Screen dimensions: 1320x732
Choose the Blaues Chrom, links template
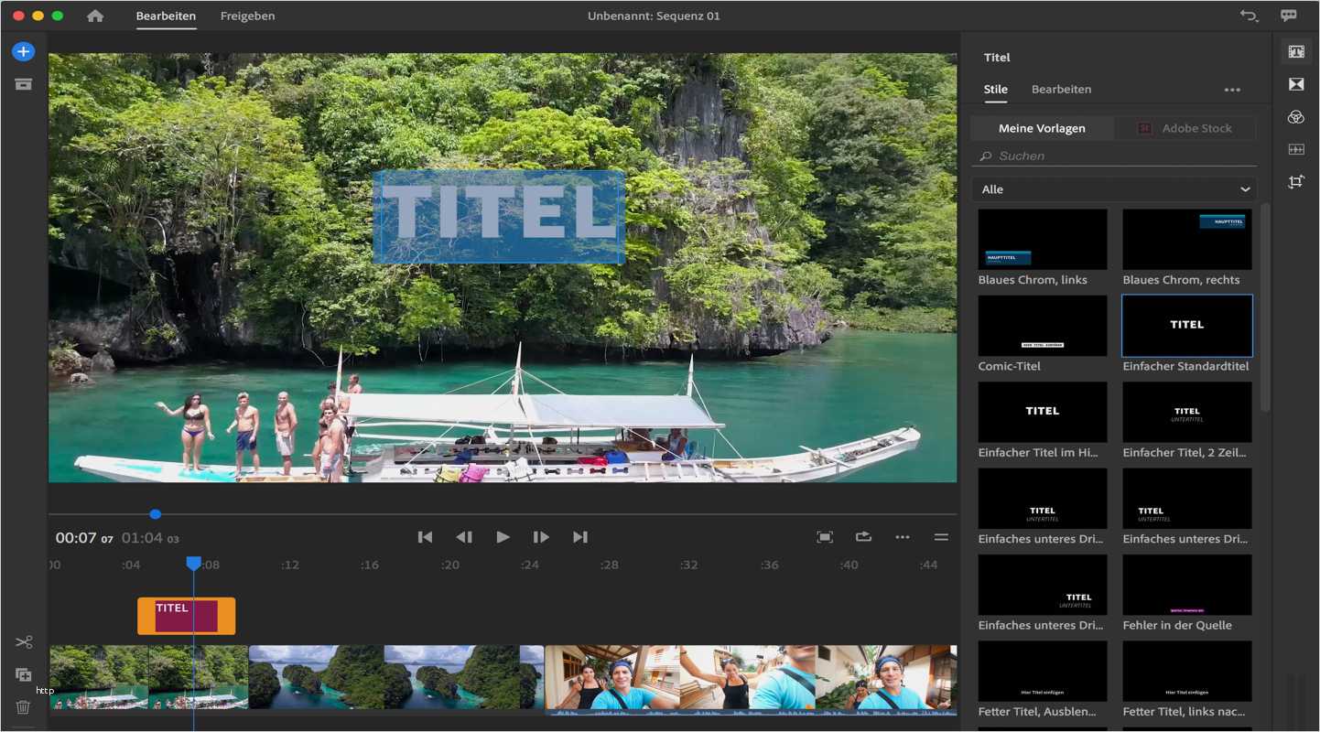pos(1043,239)
